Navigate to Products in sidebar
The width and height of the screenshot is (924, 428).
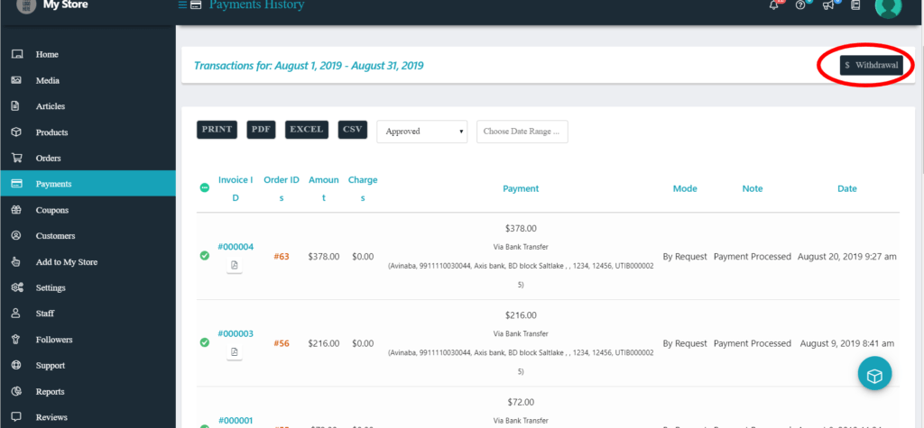(x=51, y=132)
